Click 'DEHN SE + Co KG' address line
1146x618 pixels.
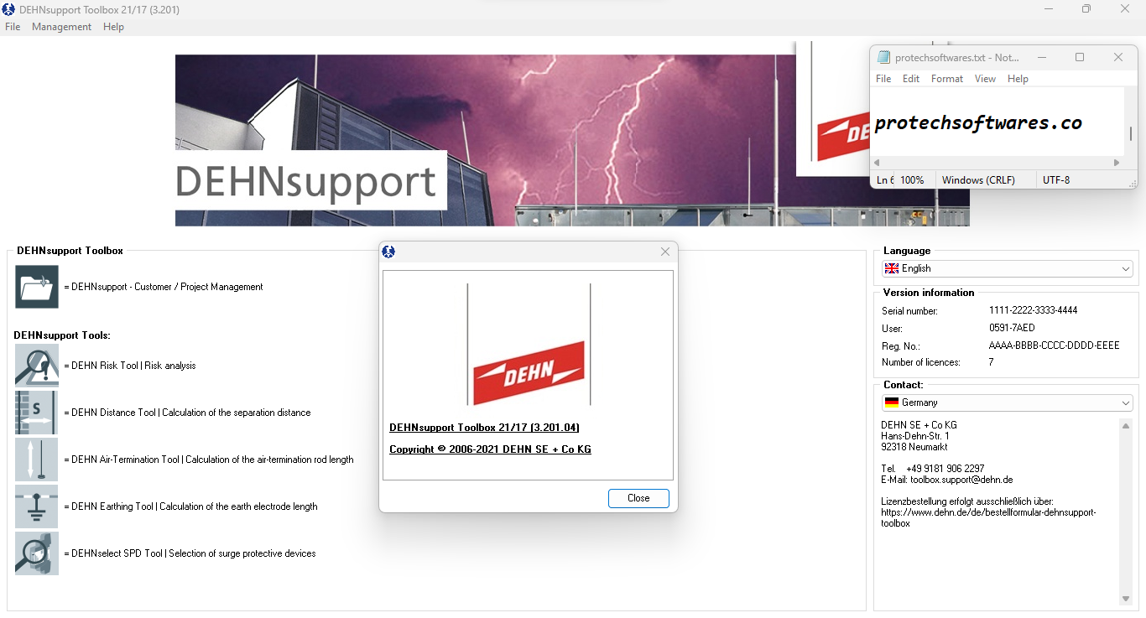(x=919, y=425)
